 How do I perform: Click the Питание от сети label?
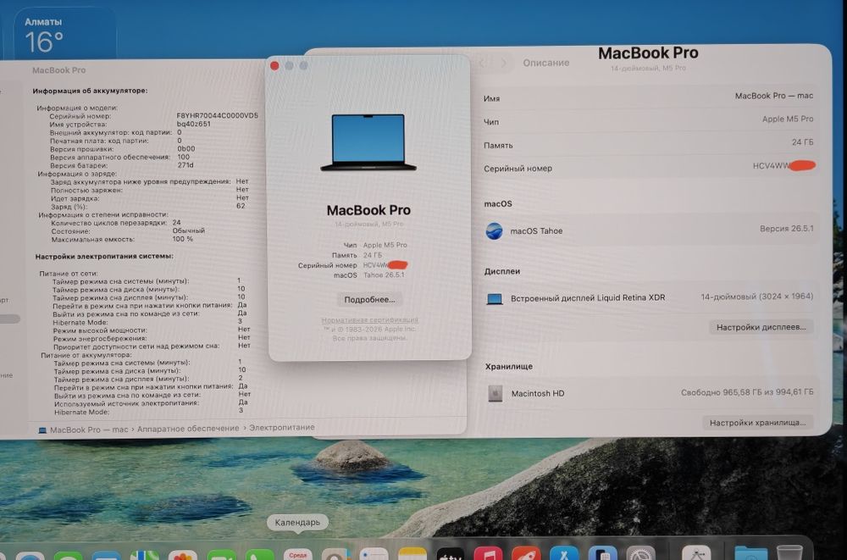tap(68, 274)
